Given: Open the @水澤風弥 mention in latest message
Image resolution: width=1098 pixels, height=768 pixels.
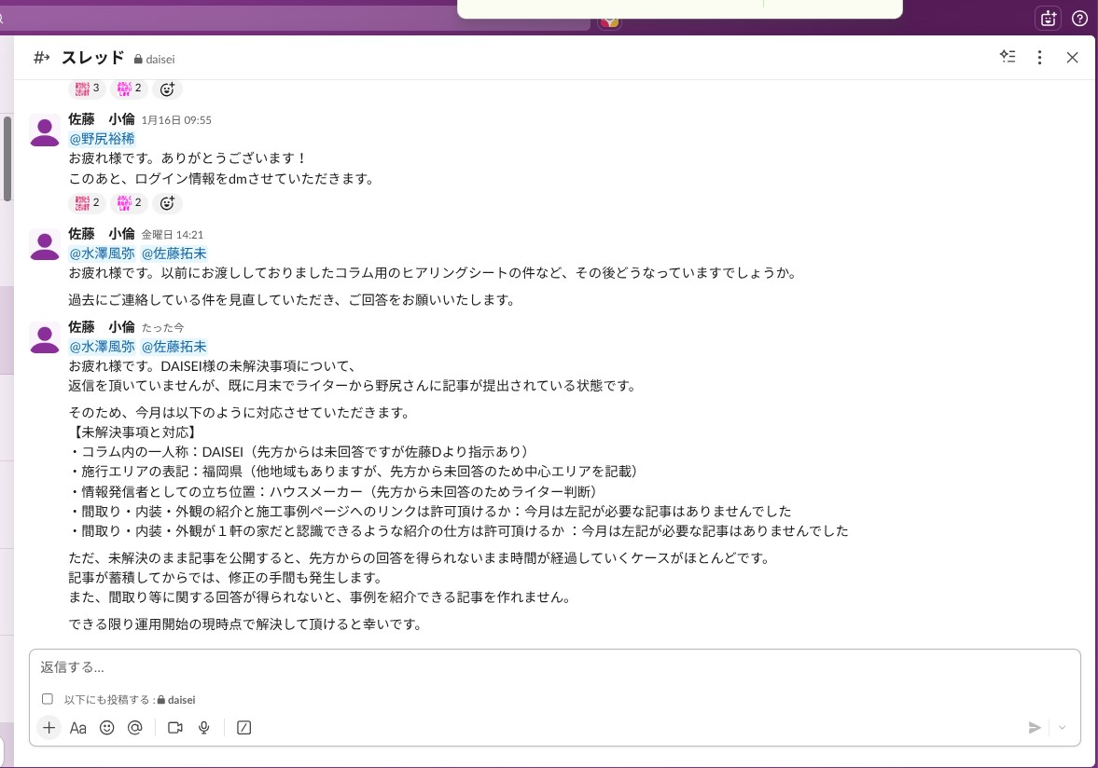Looking at the screenshot, I should coord(102,347).
